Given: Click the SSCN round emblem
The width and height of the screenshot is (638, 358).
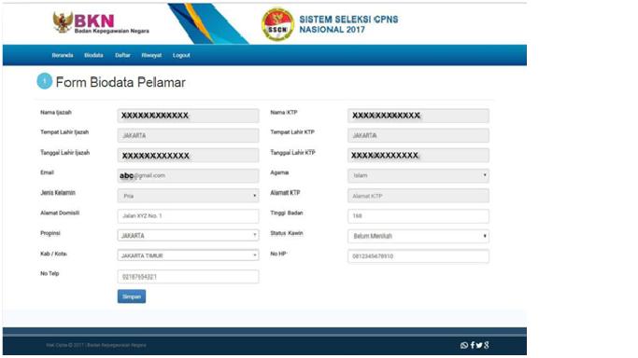Looking at the screenshot, I should tap(277, 25).
